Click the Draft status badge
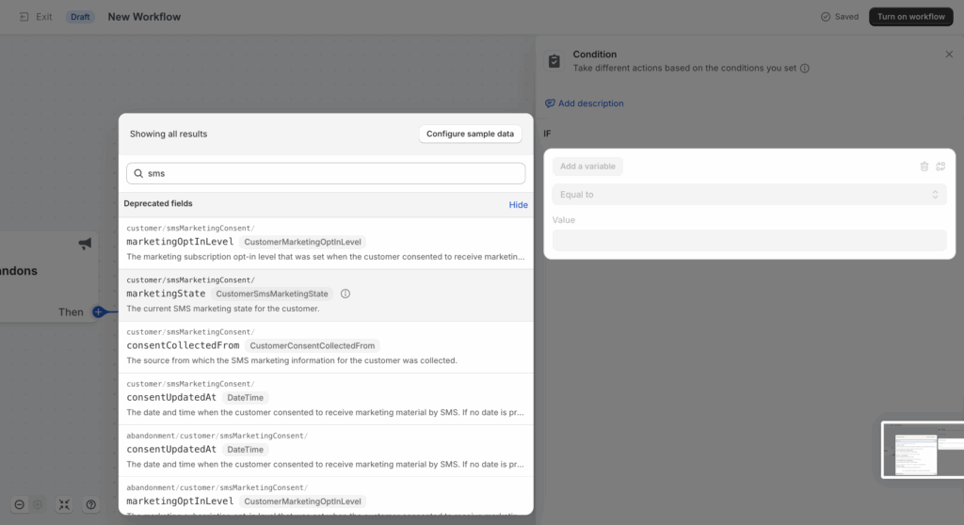The height and width of the screenshot is (525, 964). coord(80,17)
